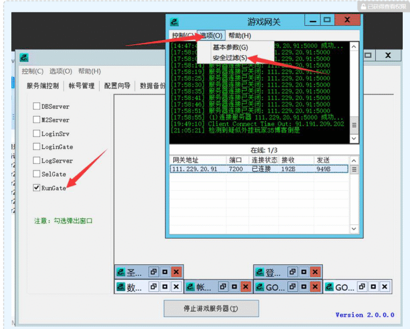Click the 发送 column header
The image size is (410, 329).
pos(332,160)
